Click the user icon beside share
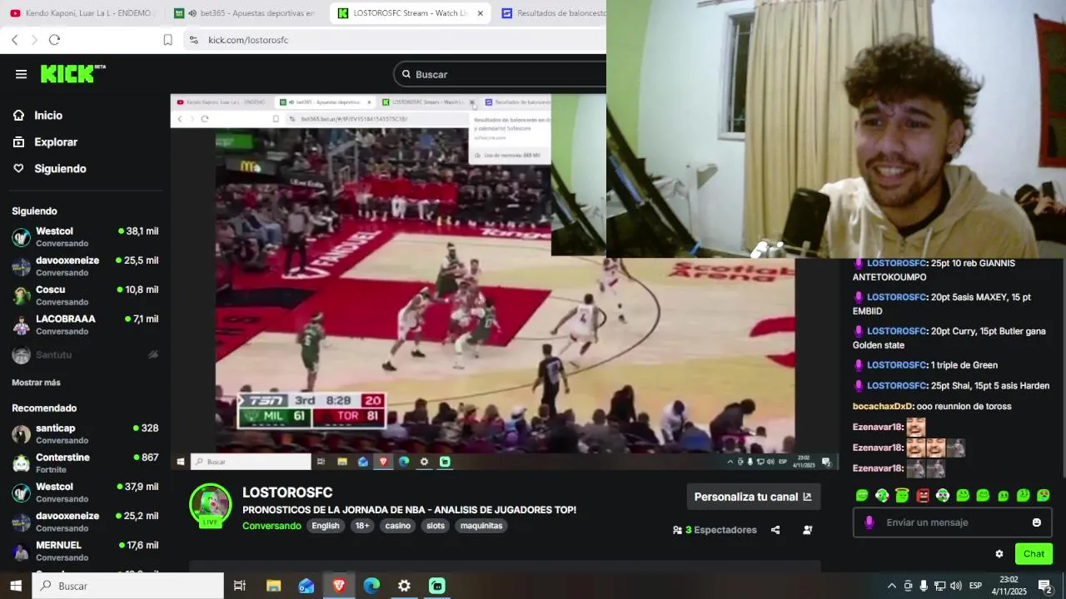This screenshot has height=599, width=1066. click(x=807, y=530)
